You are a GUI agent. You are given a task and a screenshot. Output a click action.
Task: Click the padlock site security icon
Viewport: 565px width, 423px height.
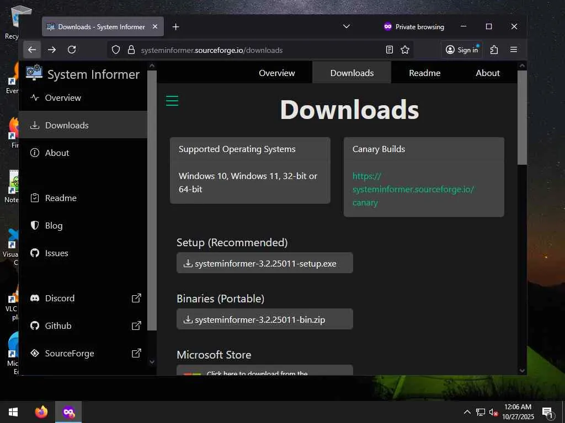131,50
